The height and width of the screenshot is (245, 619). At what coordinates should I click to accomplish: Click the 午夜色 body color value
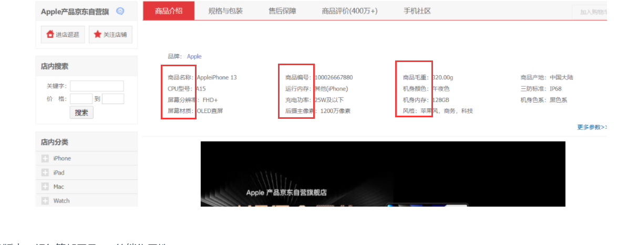click(x=440, y=88)
